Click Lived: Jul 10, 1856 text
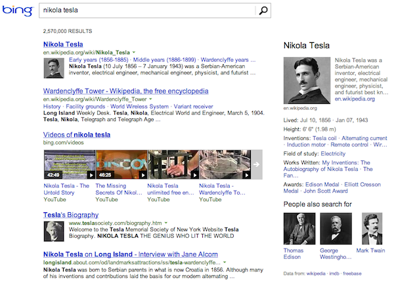 click(x=307, y=120)
